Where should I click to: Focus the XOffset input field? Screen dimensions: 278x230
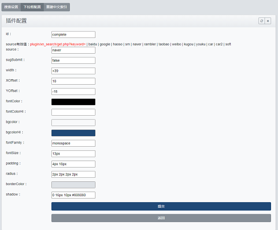tap(73, 81)
